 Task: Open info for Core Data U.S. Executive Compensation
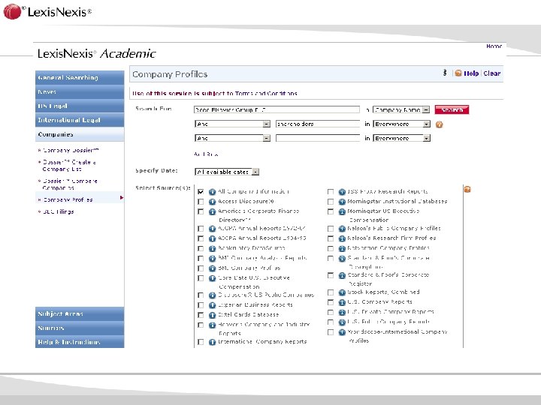click(212, 278)
